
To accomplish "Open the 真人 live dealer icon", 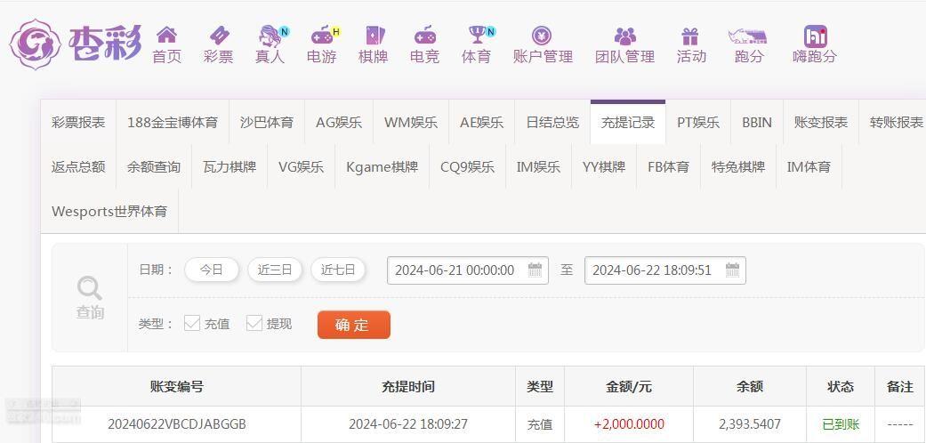I will pos(270,36).
